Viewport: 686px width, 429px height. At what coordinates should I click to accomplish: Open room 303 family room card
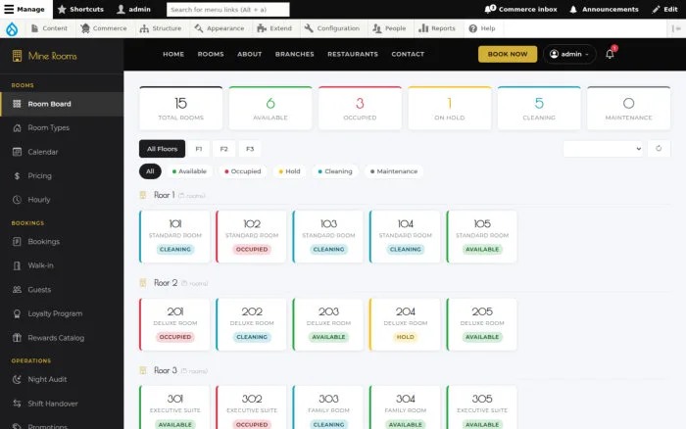pos(328,407)
